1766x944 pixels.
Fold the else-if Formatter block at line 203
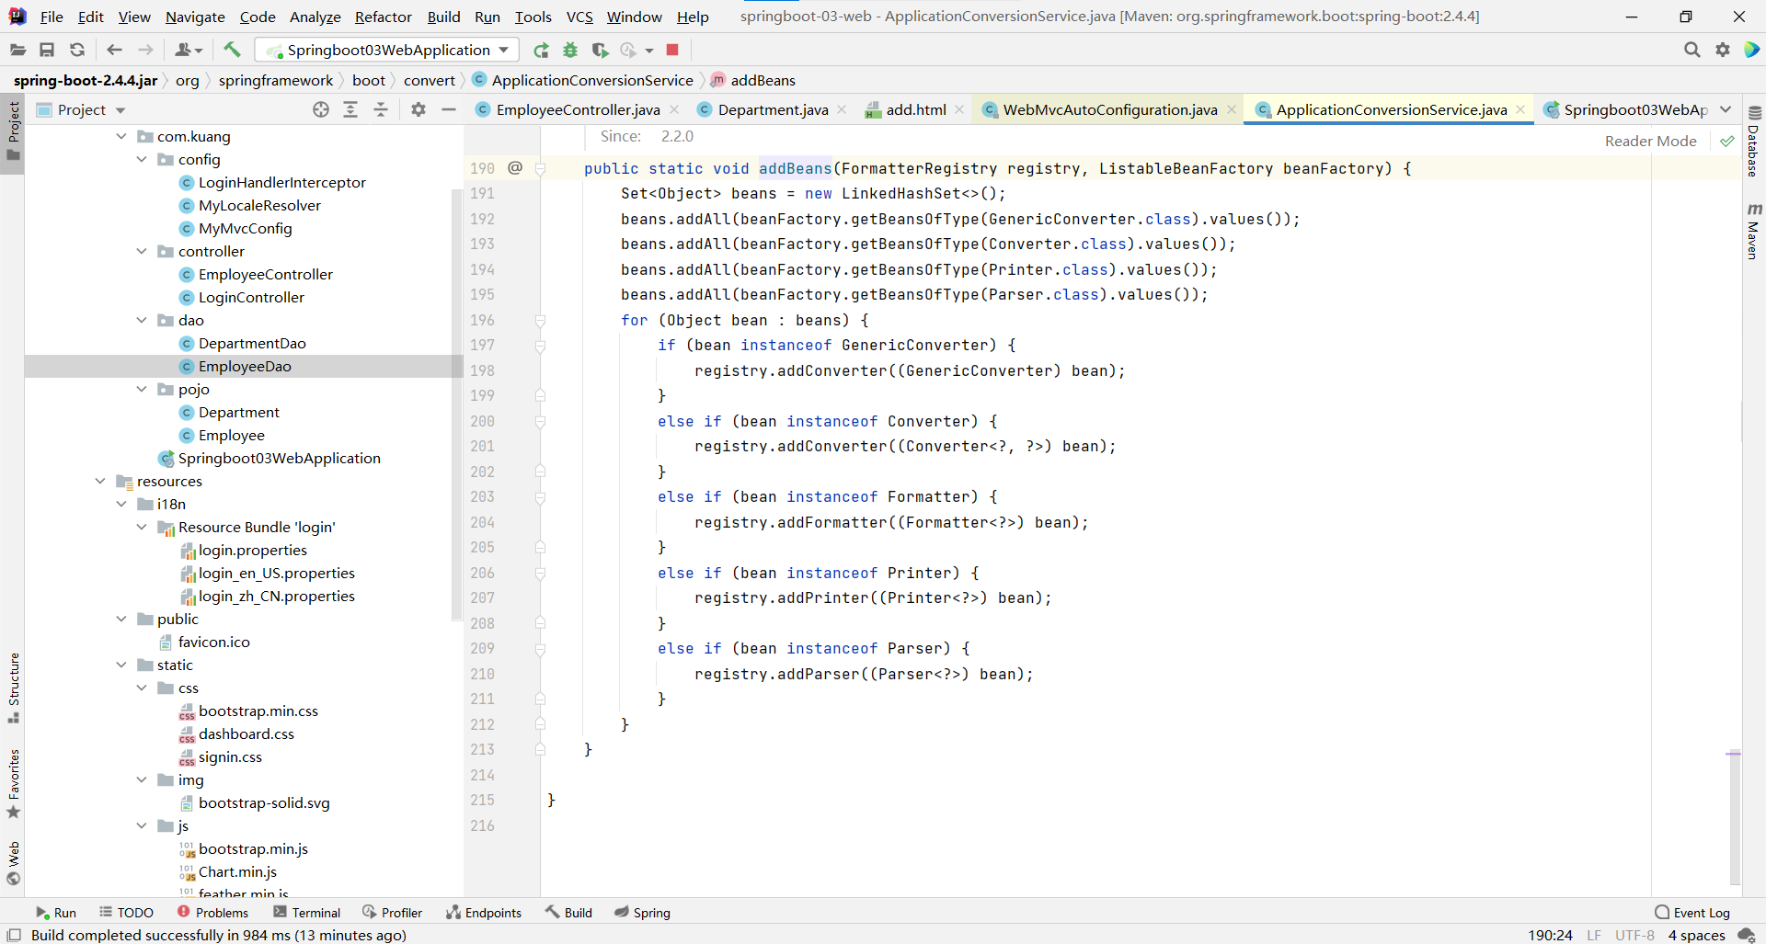(x=541, y=497)
